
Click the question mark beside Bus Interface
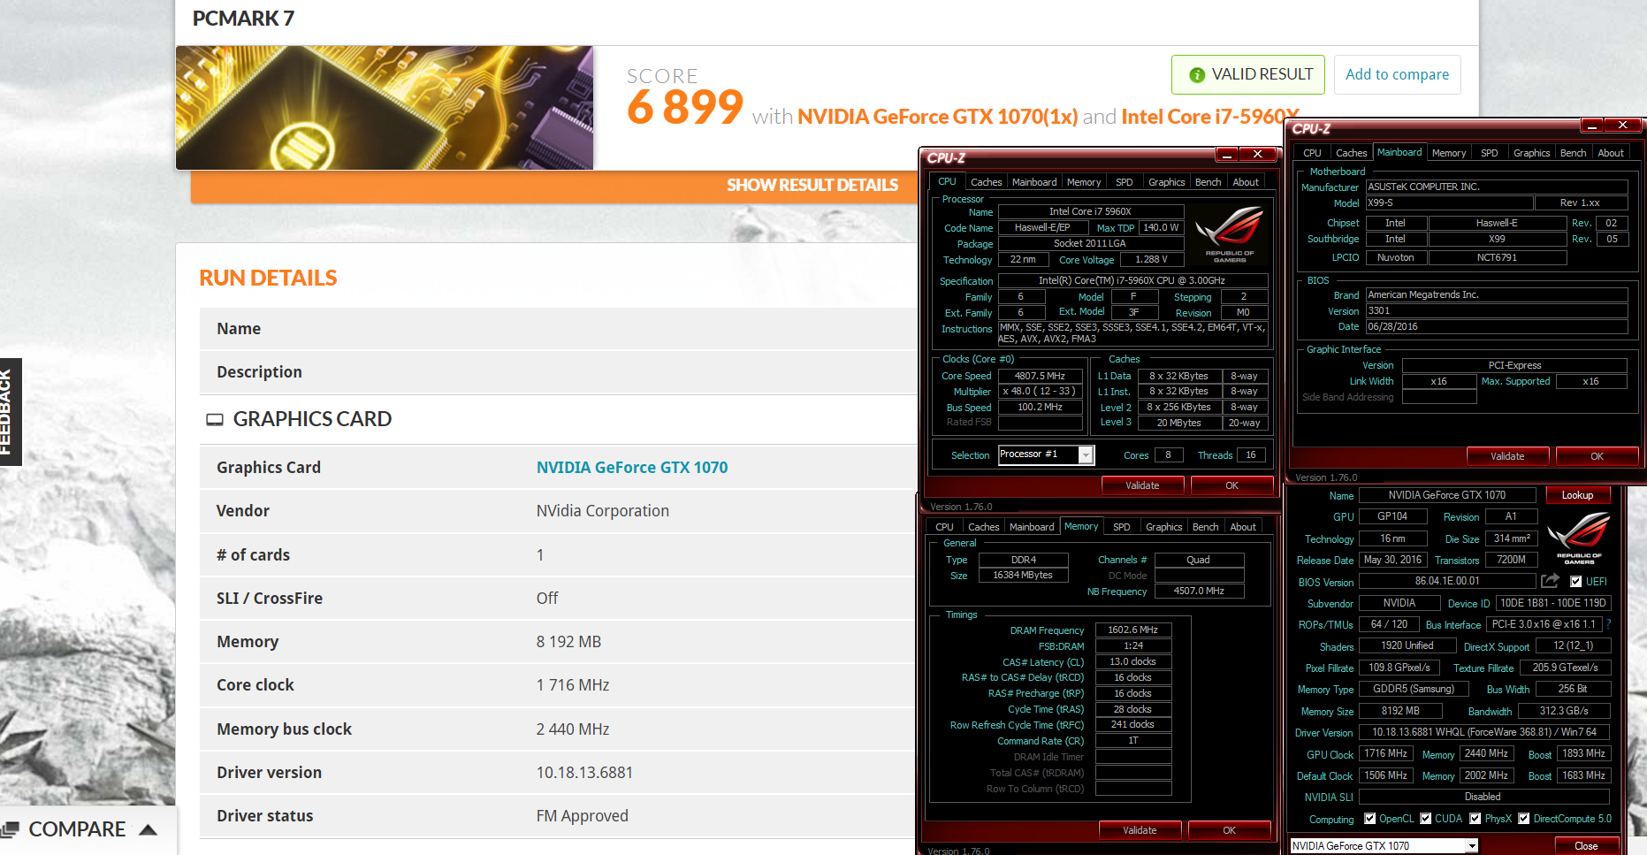coord(1608,624)
